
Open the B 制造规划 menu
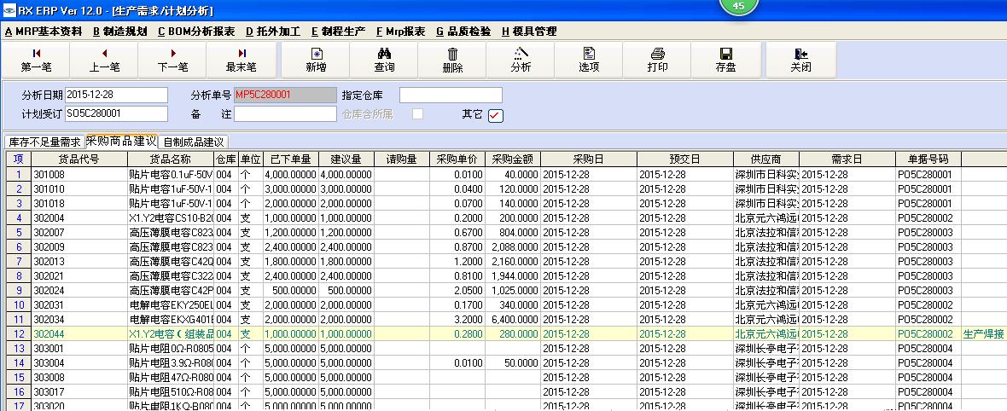[x=120, y=31]
